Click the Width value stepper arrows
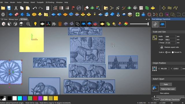Image resolution: width=185 pixels, height=104 pixels. click(x=175, y=37)
